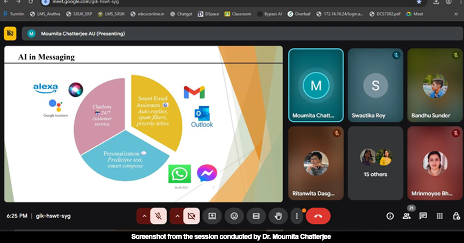Click the present screen icon
Viewport: 464px width, 243px height.
tap(212, 216)
